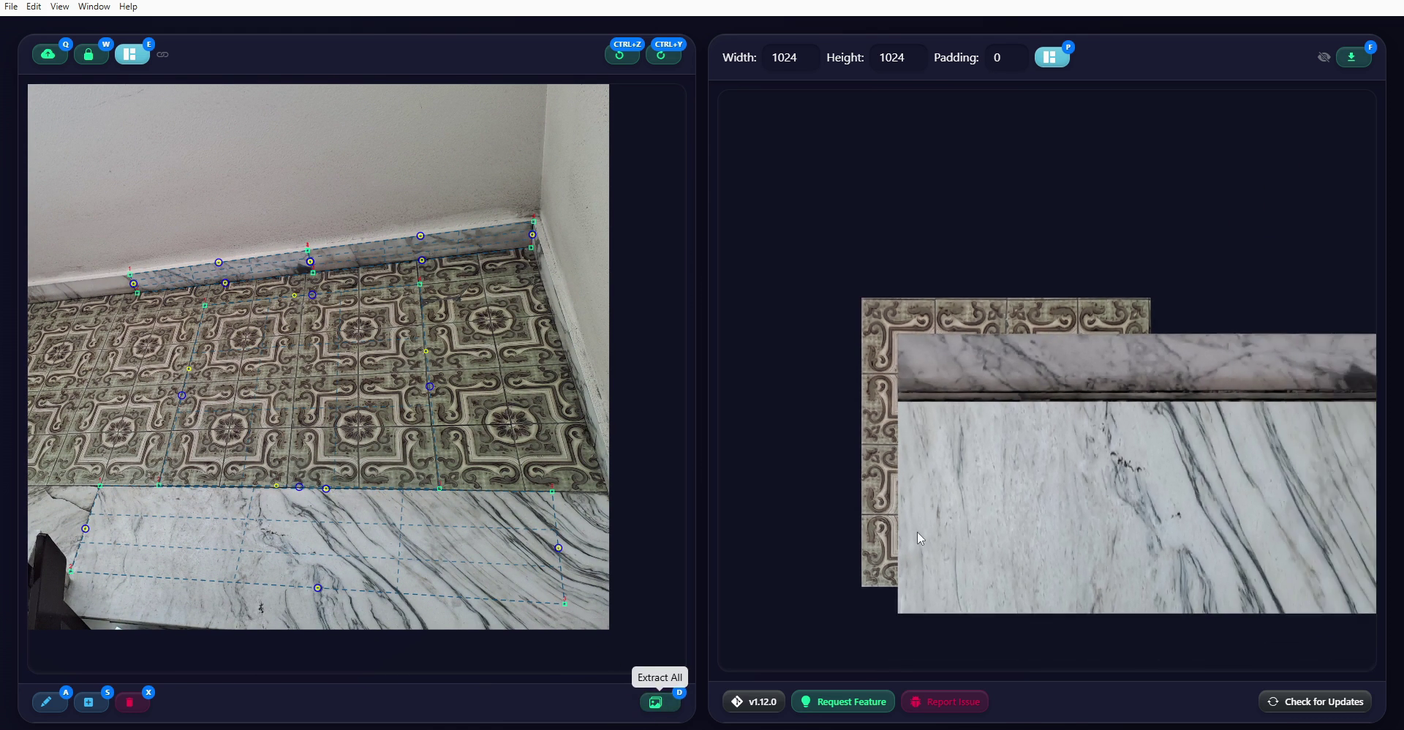Click the undo arrow button
1404x730 pixels.
(621, 55)
